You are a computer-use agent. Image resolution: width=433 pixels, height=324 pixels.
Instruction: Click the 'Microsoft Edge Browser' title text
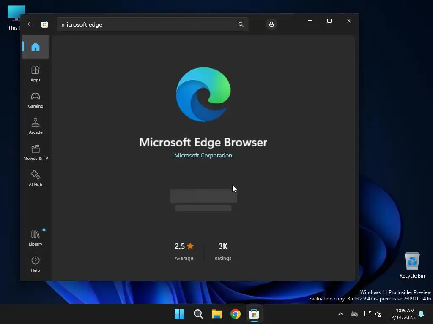tap(203, 142)
